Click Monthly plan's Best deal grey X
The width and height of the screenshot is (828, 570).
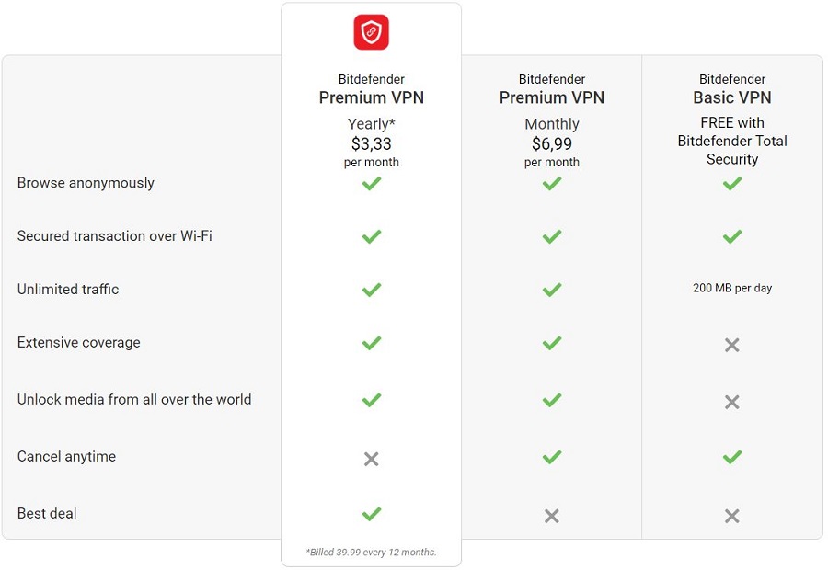(x=552, y=516)
